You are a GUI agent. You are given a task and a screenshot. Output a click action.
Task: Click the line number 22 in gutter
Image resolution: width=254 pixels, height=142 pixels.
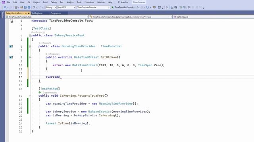[x=21, y=116]
